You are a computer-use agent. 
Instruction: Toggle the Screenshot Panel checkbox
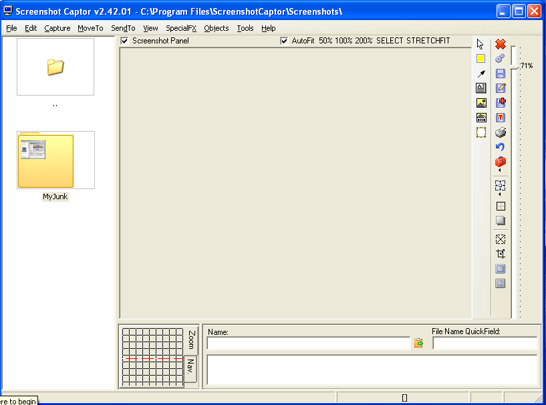click(x=124, y=41)
